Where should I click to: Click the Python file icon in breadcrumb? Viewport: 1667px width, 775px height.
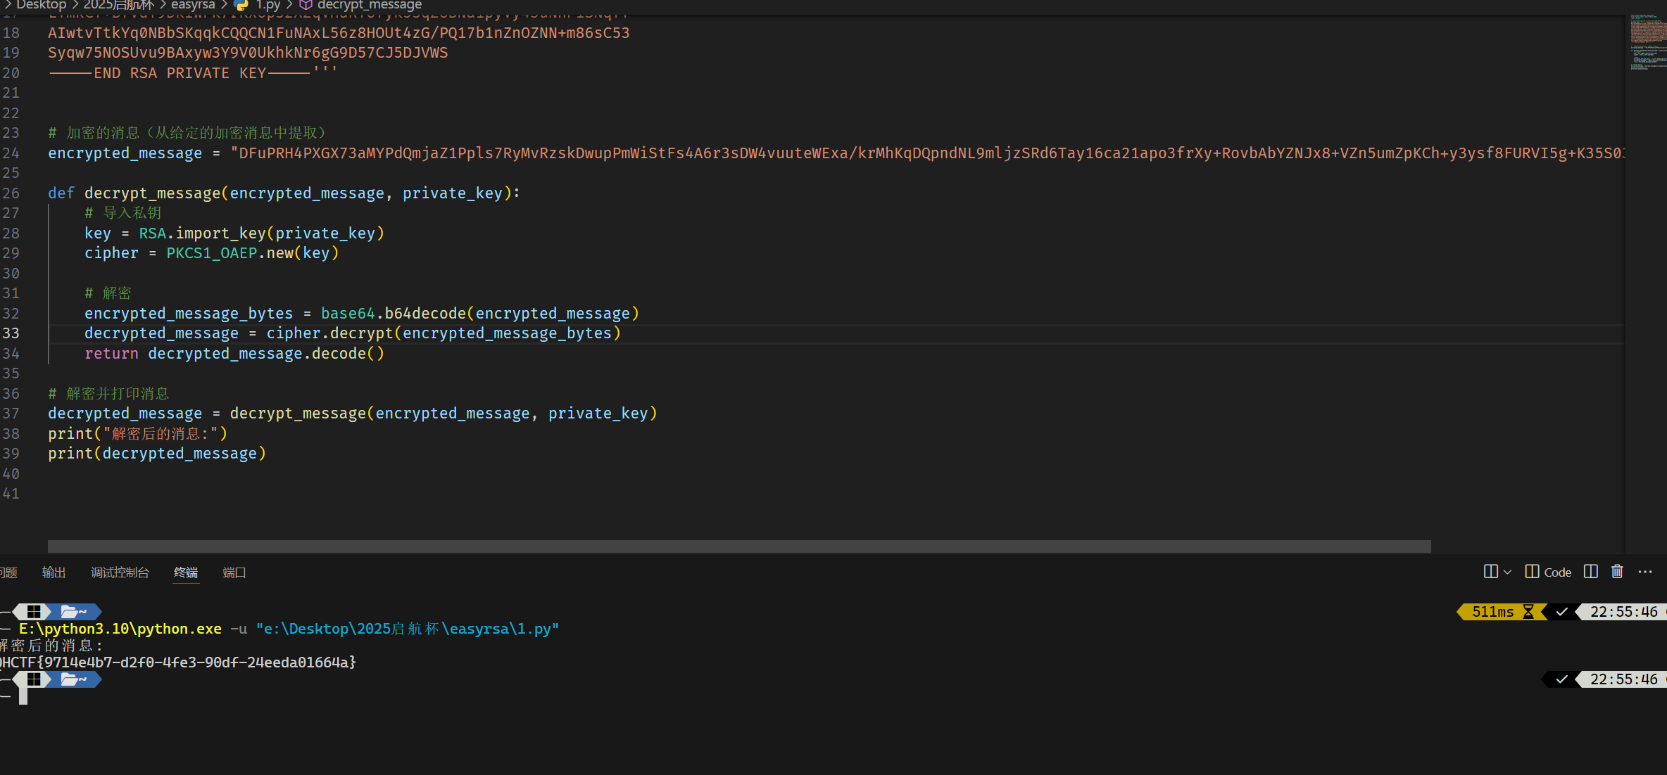(x=241, y=5)
